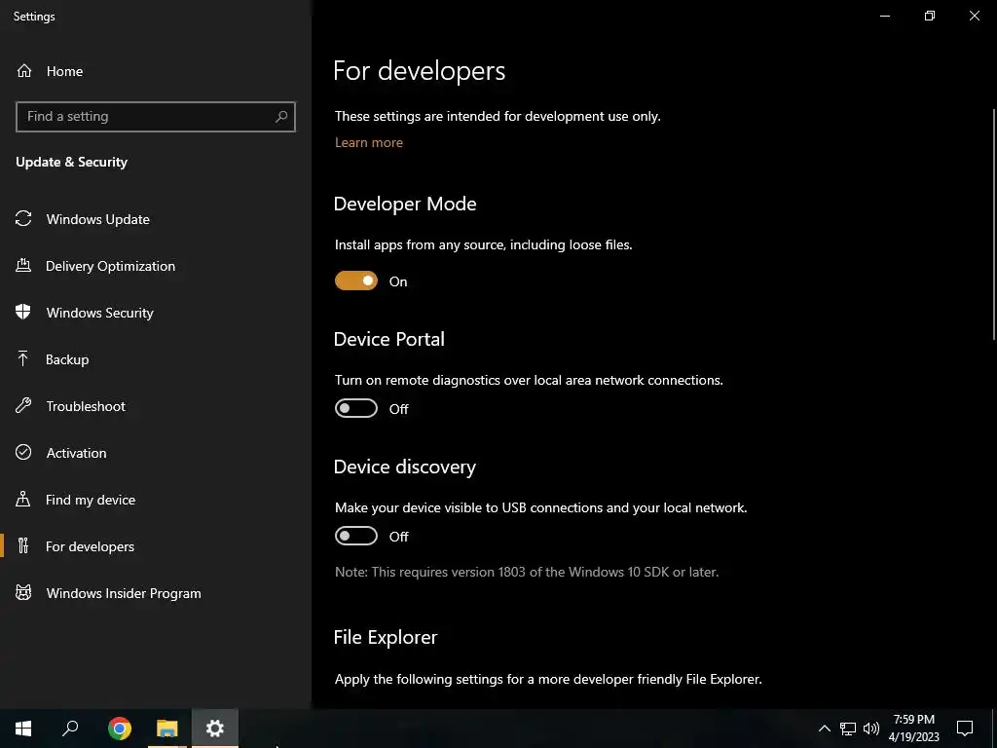
Task: Open Find my device settings
Action: (x=156, y=500)
